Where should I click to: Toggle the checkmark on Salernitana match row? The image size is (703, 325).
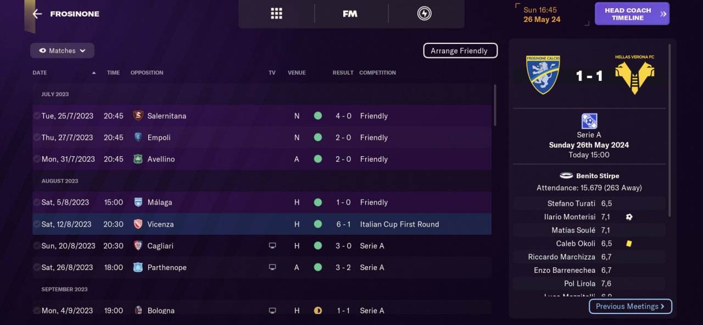36,116
